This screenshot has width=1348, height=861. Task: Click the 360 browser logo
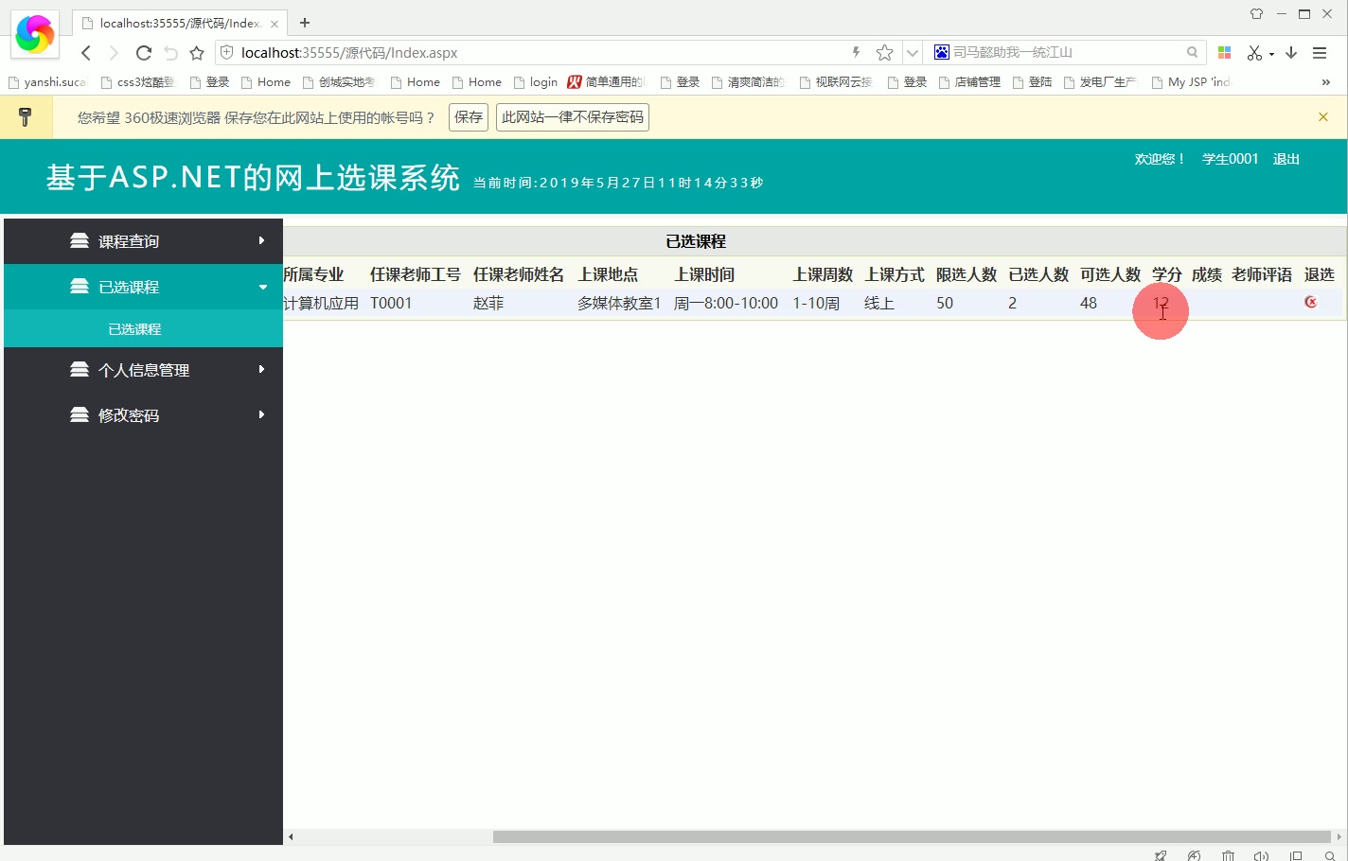click(x=35, y=35)
